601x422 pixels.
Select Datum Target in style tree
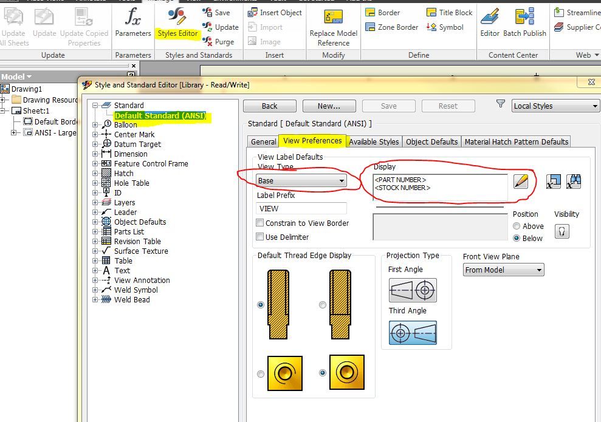(137, 145)
